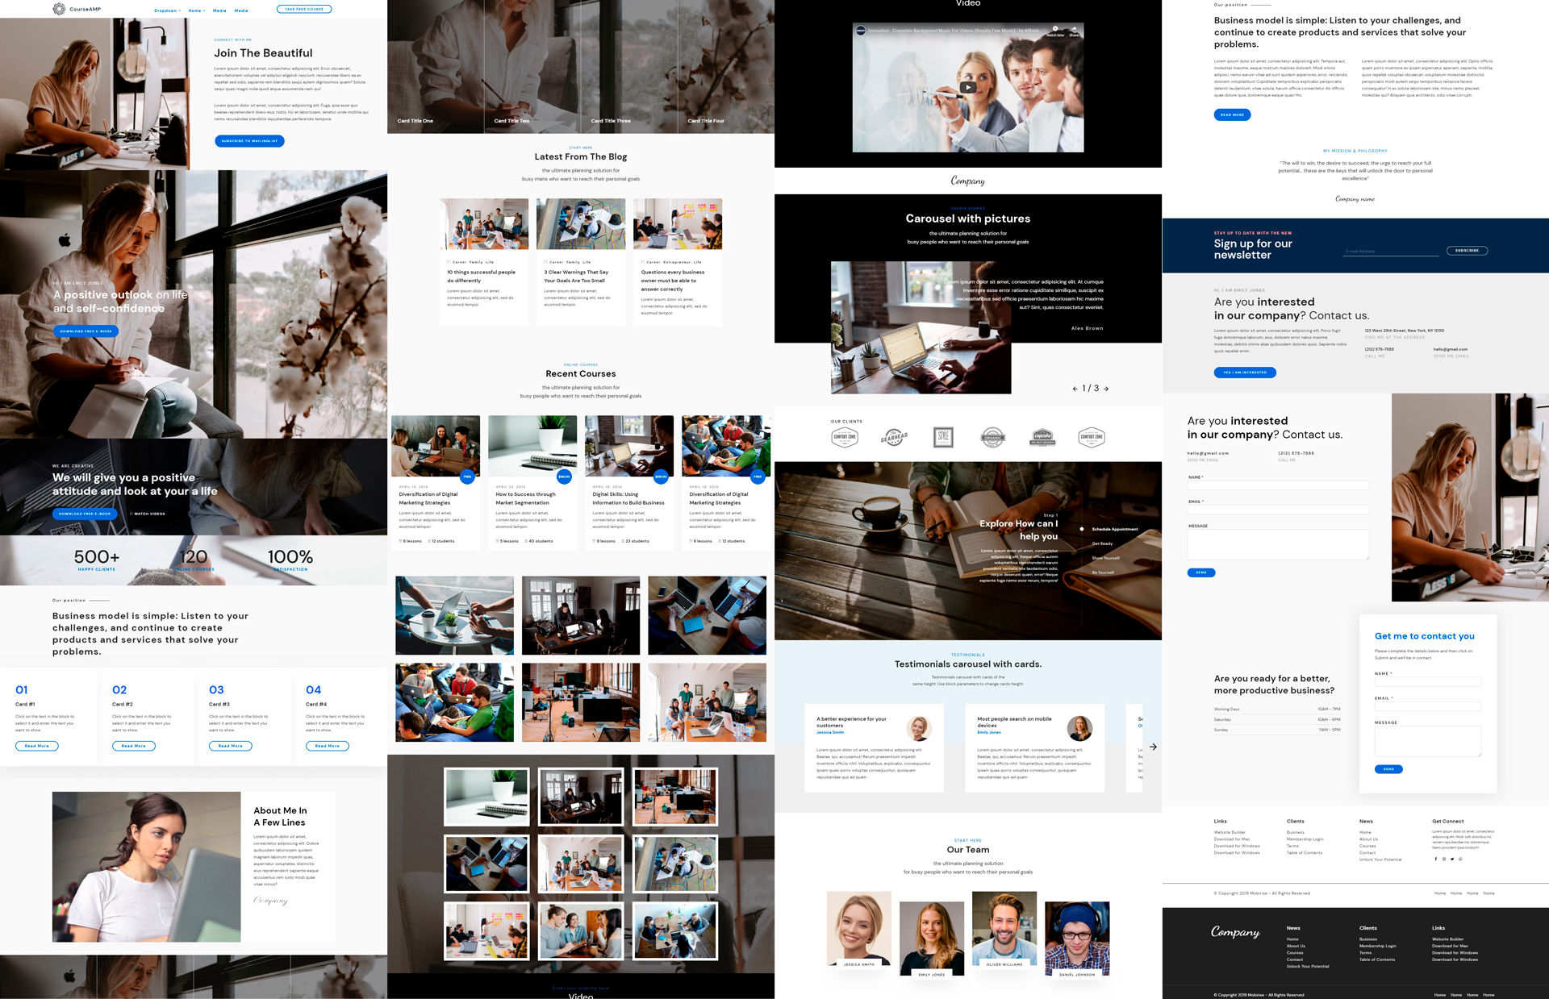
Task: Expand the Home nav dropdown
Action: click(x=196, y=10)
